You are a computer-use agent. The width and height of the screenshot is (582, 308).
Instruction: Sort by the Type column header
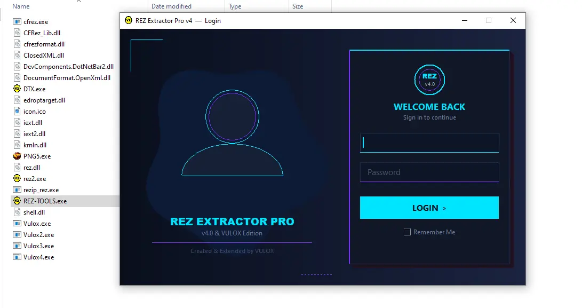coord(235,6)
